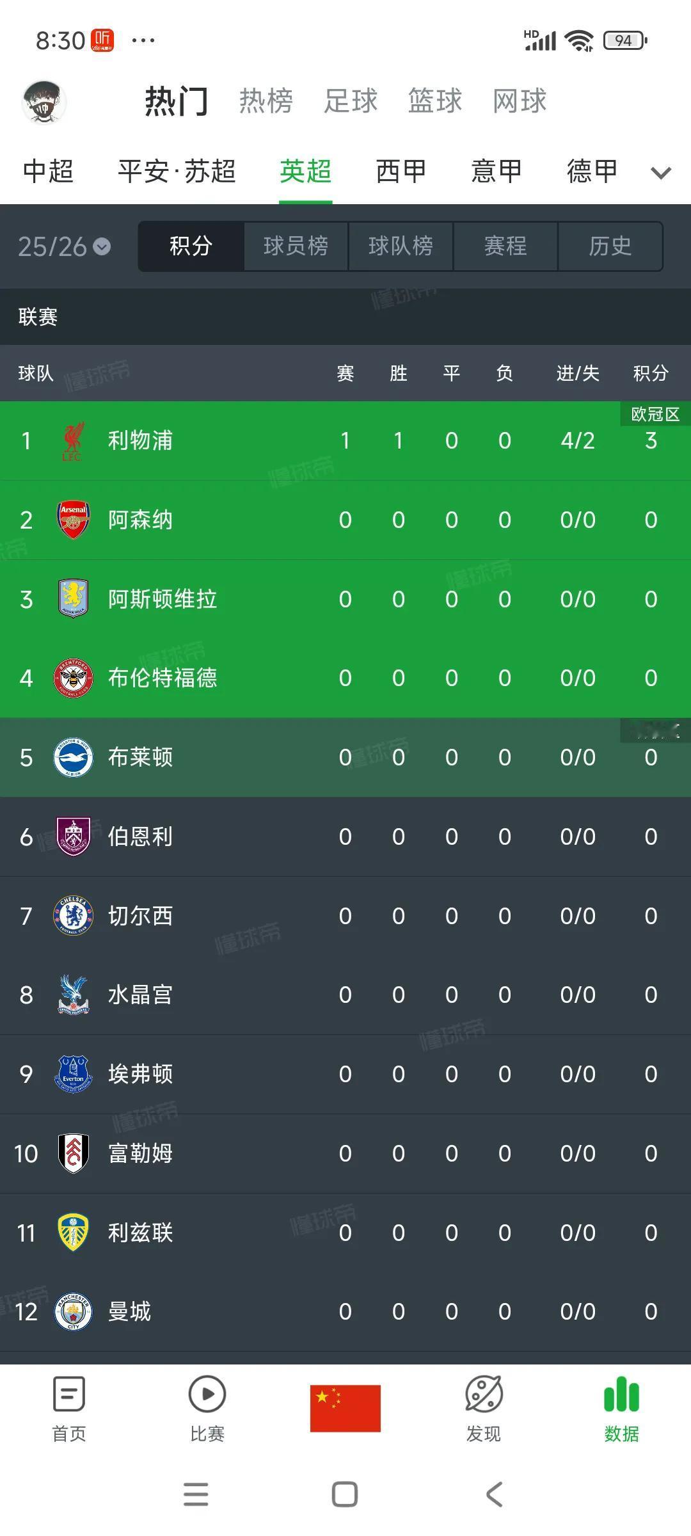The width and height of the screenshot is (691, 1536).
Task: Tap the China flag center button
Action: point(345,1408)
